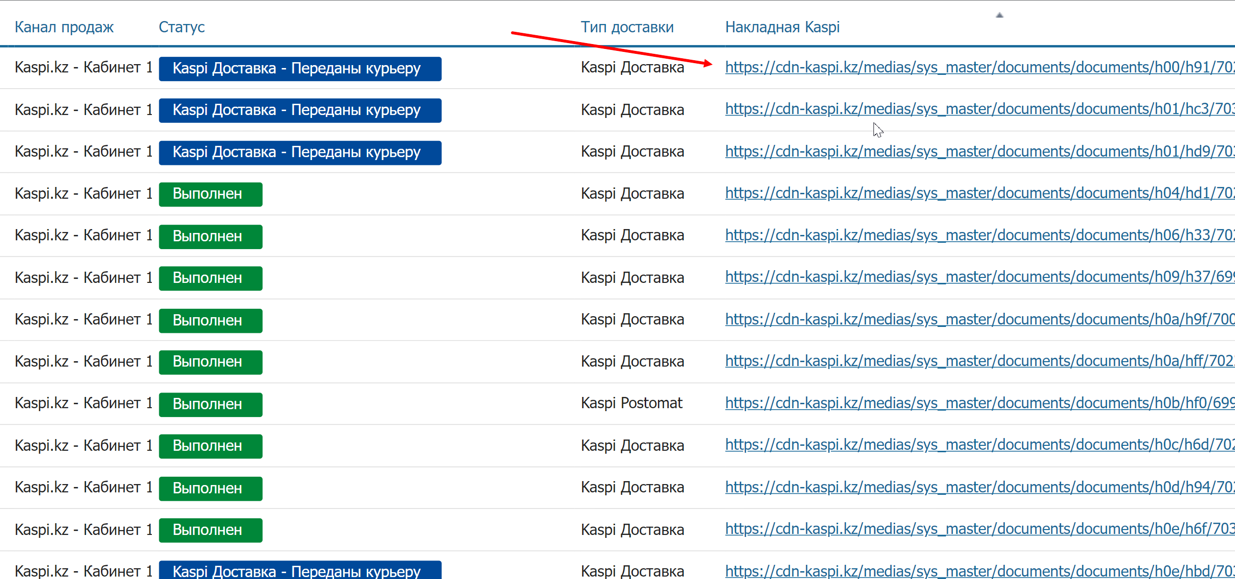Open the h09/h37 waybill link
Screen dimensions: 1235x579
pos(979,277)
